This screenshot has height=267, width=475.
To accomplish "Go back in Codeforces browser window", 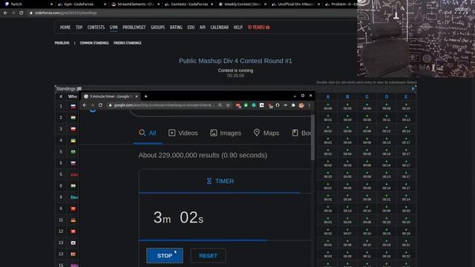I will pyautogui.click(x=5, y=13).
